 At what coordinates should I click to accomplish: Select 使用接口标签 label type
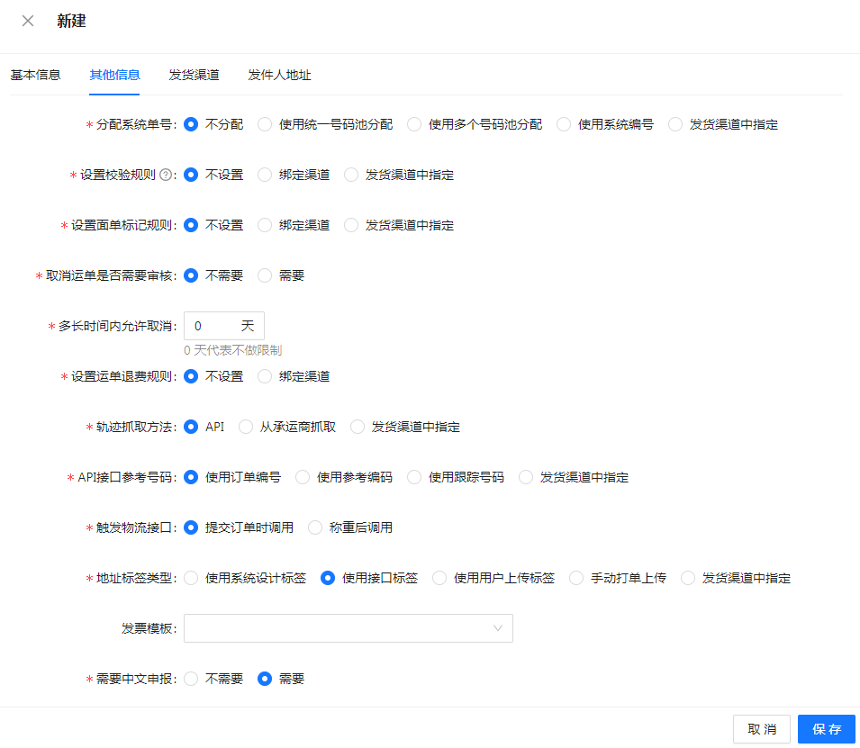[x=328, y=578]
